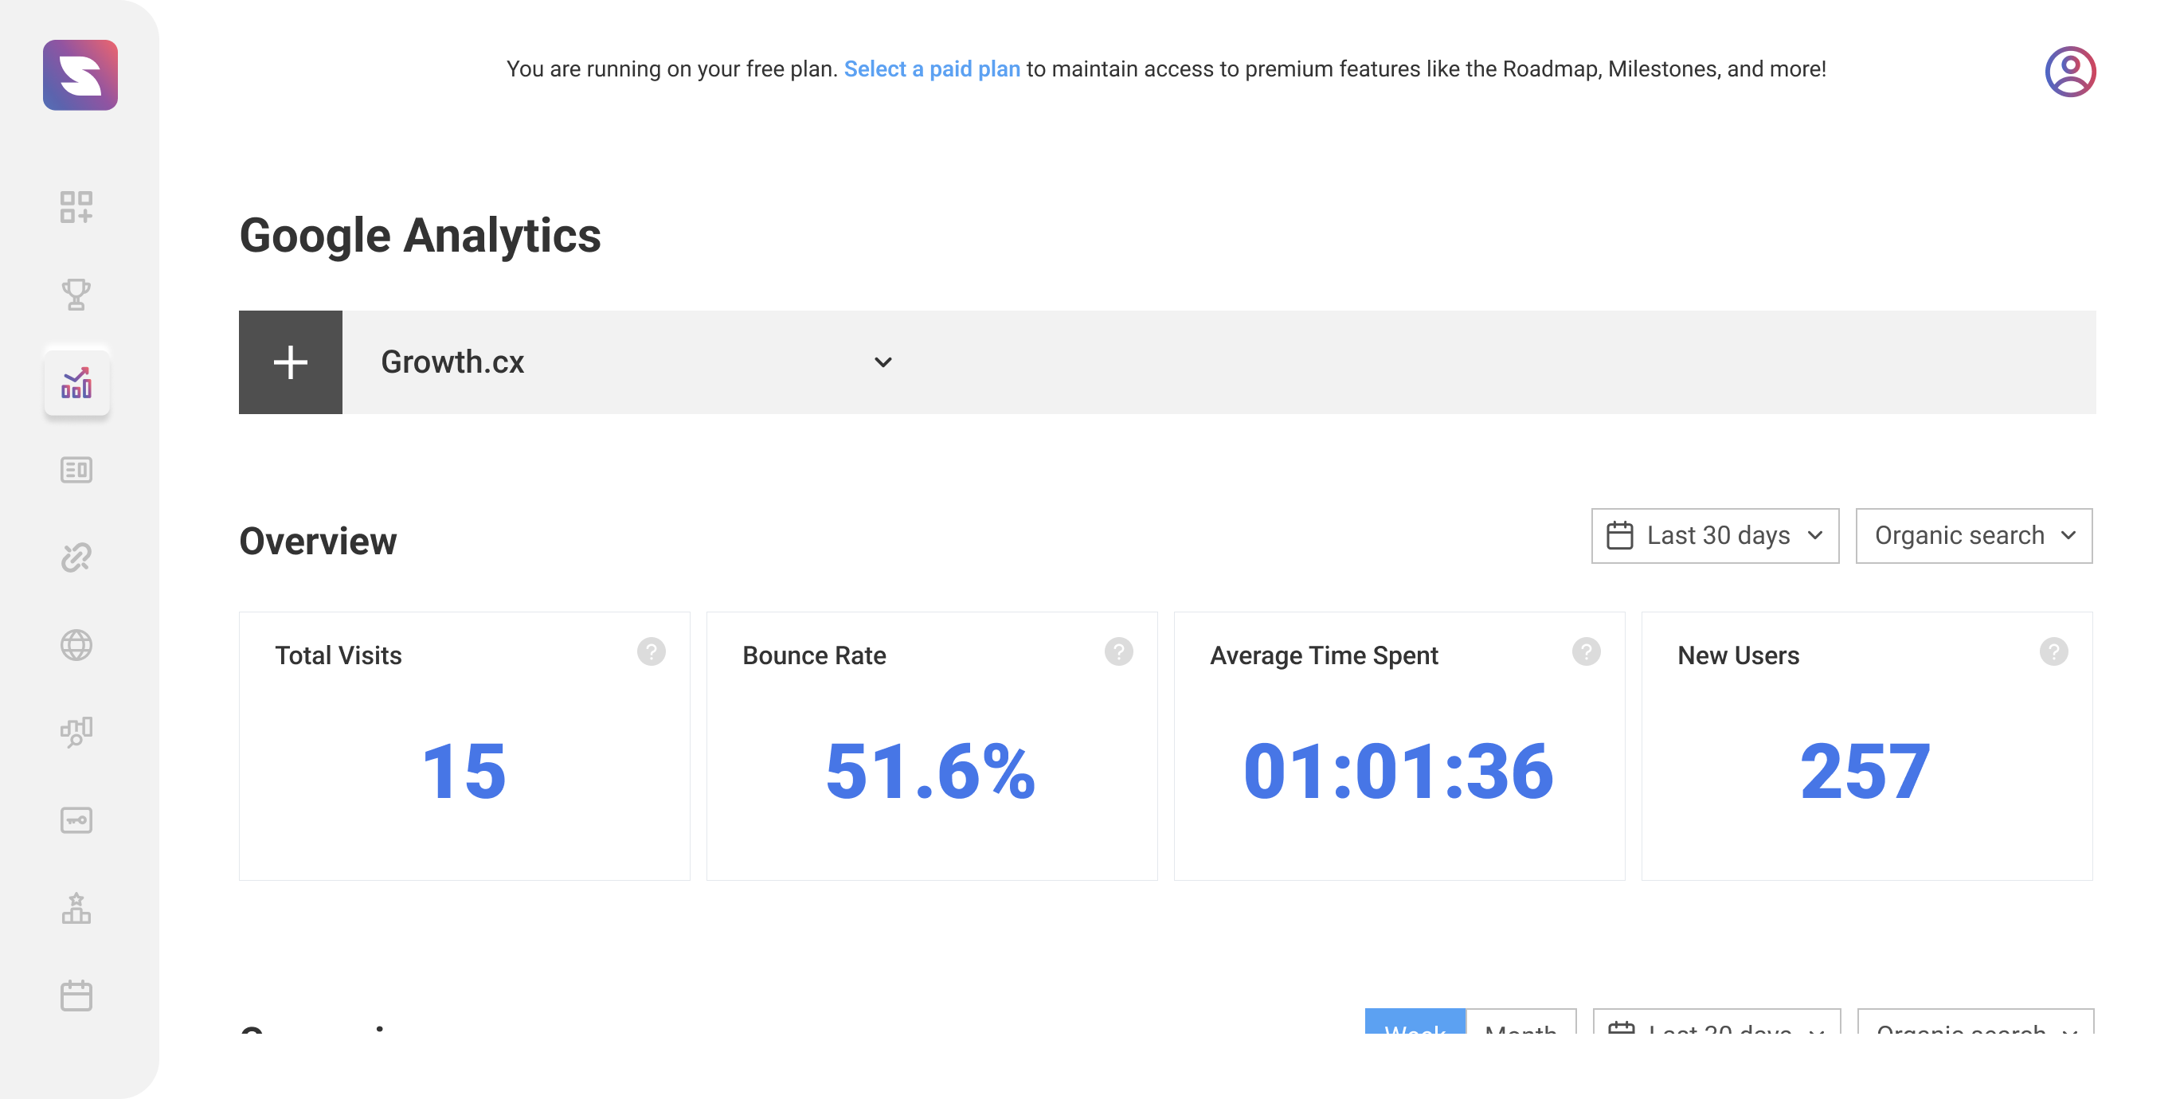Click the calendar icon in Last 30 days
This screenshot has width=2176, height=1099.
(1619, 535)
